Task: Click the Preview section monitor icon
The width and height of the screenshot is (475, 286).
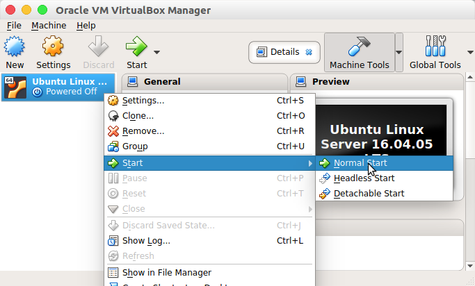Action: tap(301, 82)
